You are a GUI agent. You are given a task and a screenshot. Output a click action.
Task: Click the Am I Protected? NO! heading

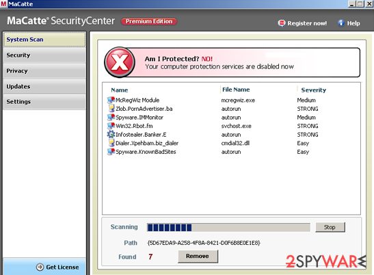[178, 59]
